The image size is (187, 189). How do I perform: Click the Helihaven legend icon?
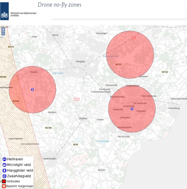[4, 159]
